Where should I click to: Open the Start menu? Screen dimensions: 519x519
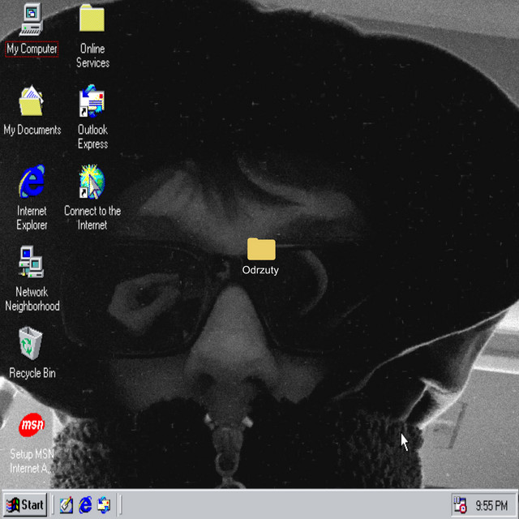(25, 505)
